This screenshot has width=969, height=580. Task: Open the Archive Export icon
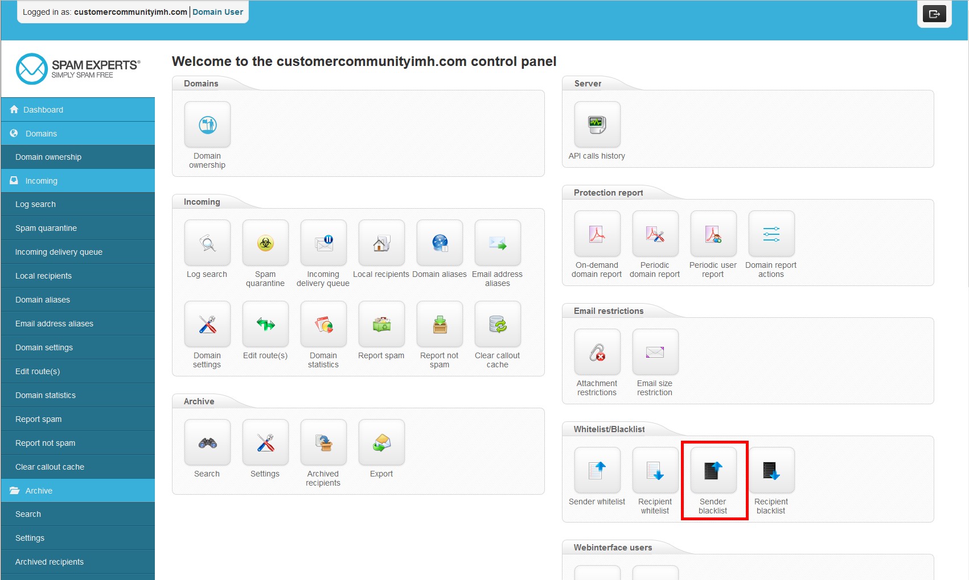click(x=381, y=443)
